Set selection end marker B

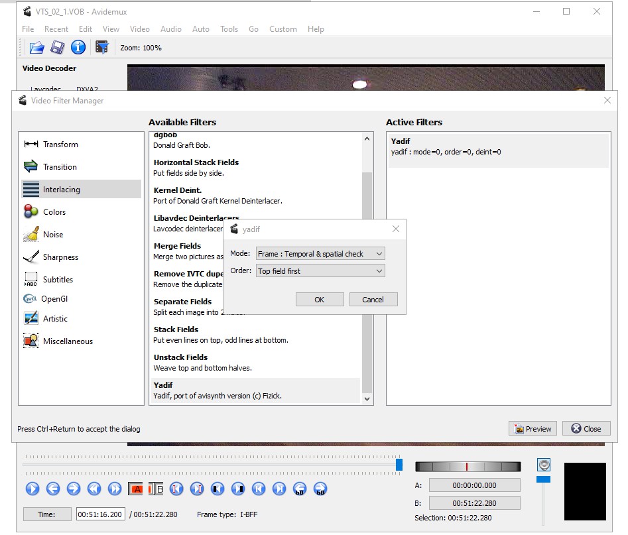click(156, 489)
